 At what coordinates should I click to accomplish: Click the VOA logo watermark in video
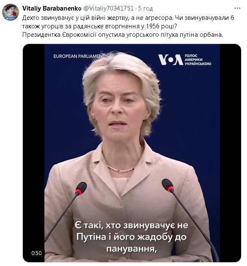point(170,60)
